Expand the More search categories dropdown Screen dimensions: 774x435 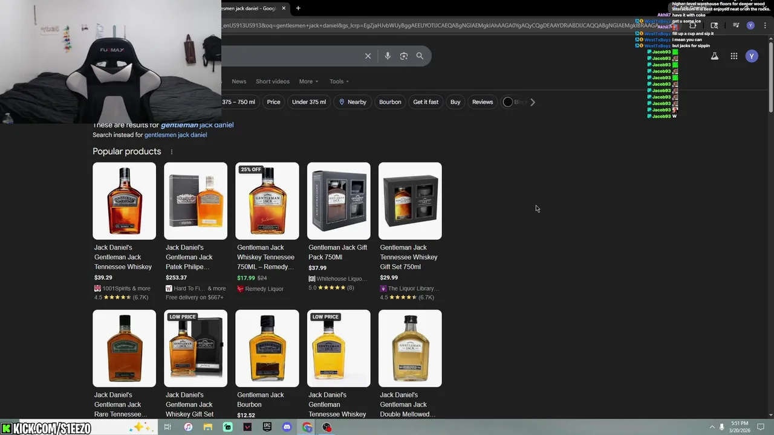[308, 82]
